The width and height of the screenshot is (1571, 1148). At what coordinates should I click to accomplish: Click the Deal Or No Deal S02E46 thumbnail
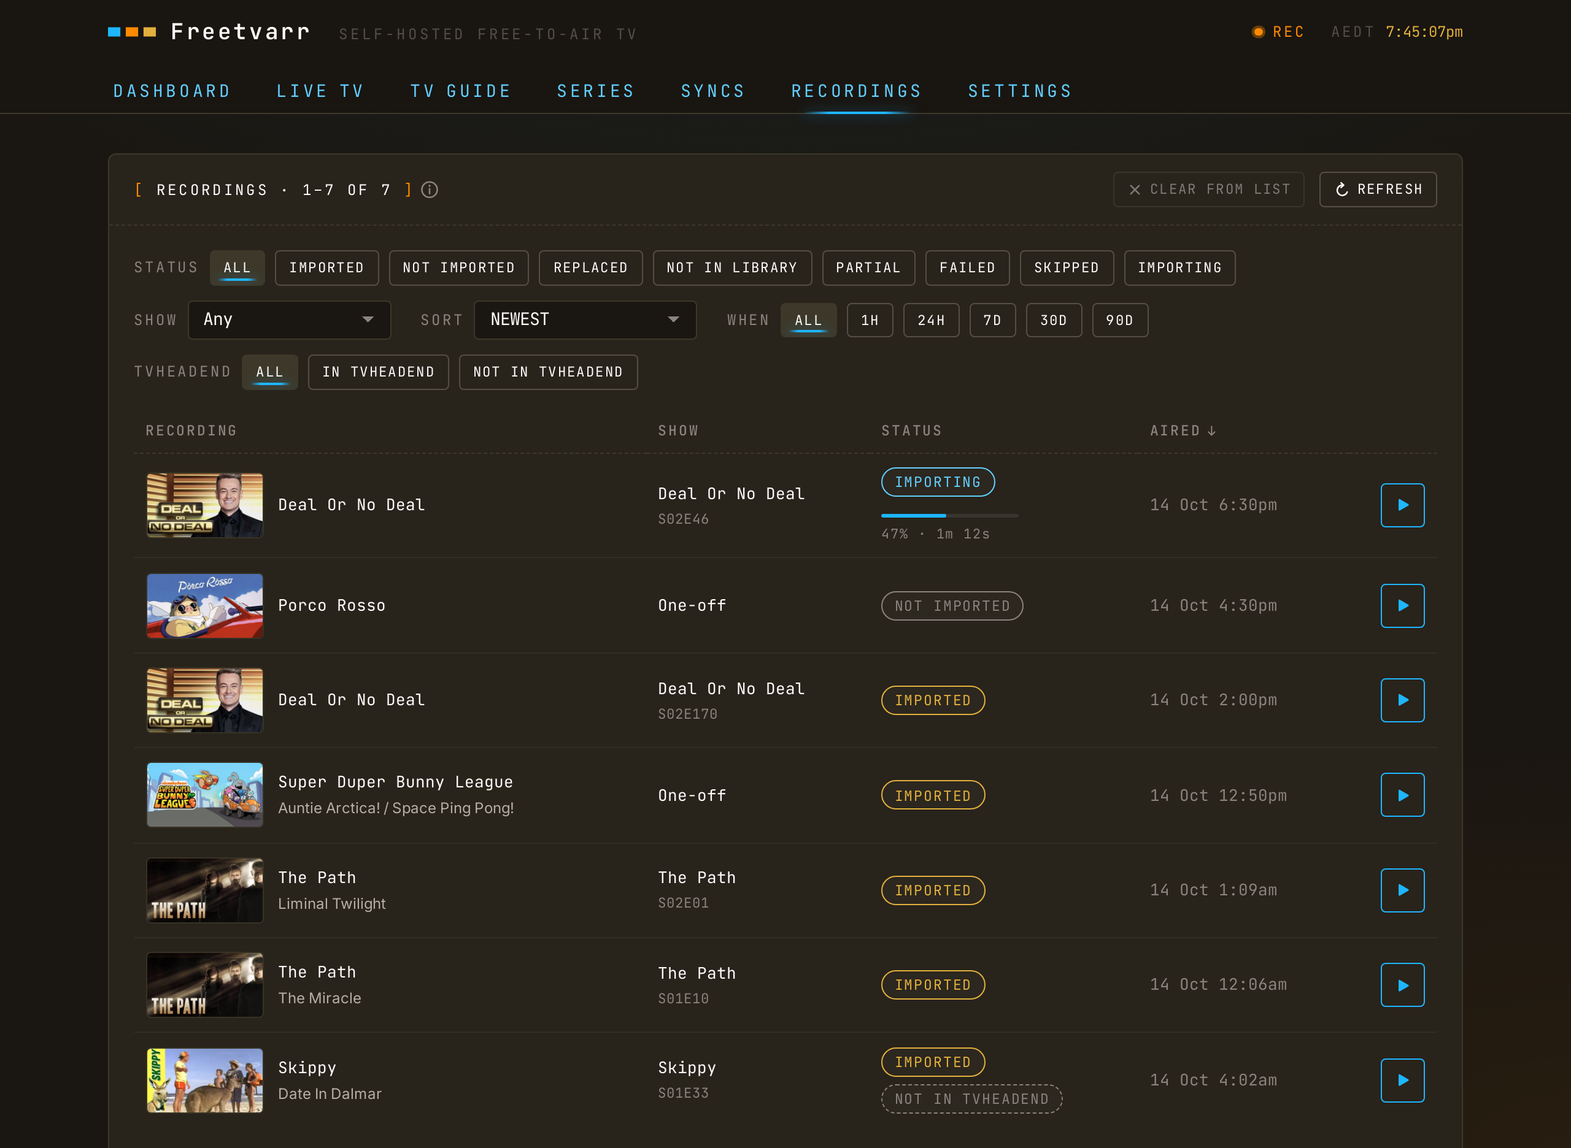tap(204, 505)
